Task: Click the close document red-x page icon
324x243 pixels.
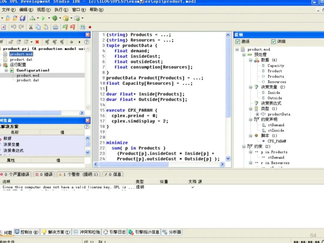Action: [4, 27]
